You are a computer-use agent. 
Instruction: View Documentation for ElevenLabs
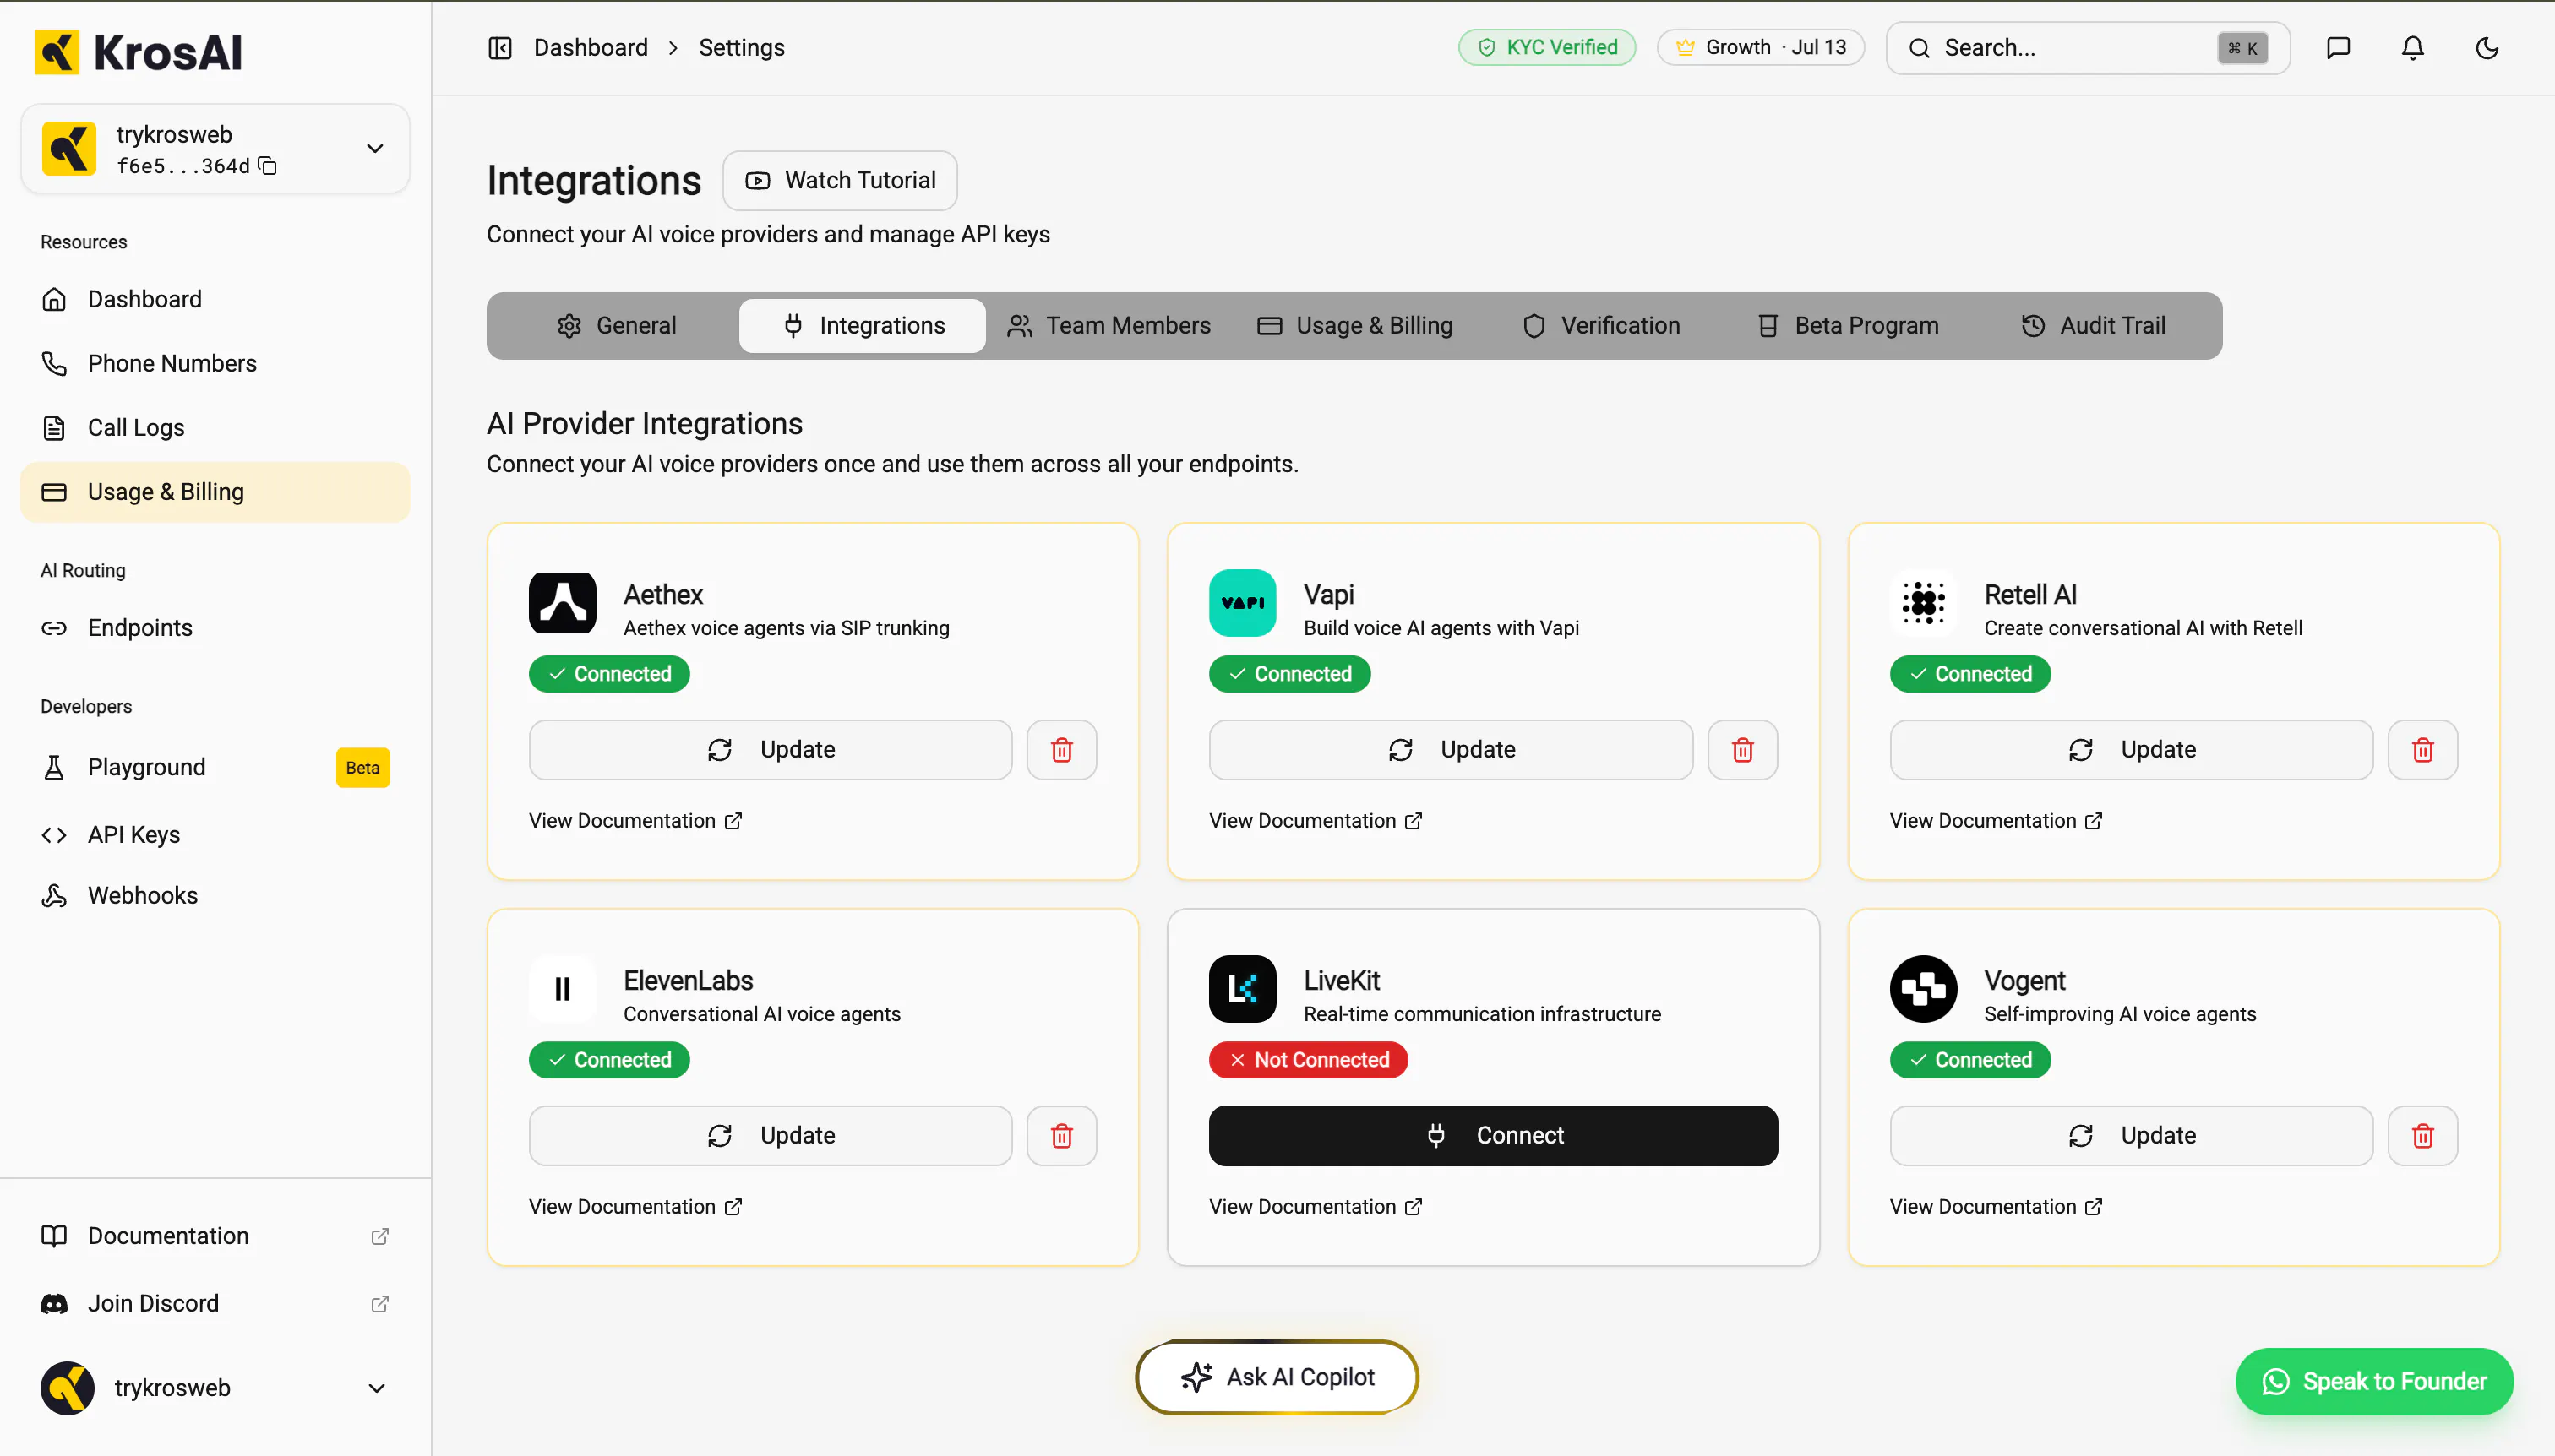coord(635,1207)
